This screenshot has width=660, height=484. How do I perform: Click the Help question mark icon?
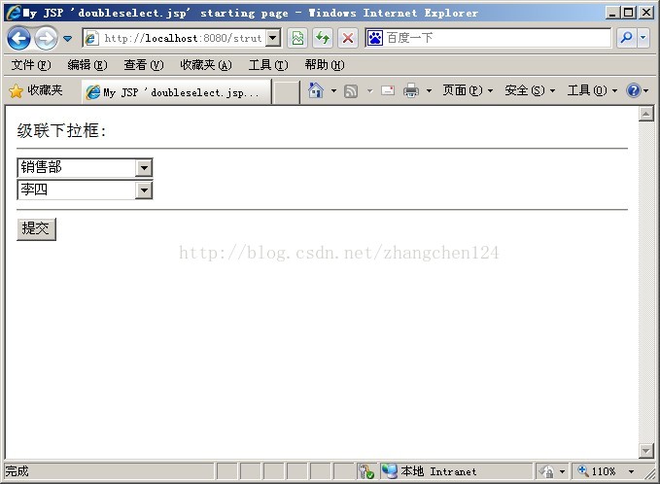click(x=634, y=90)
